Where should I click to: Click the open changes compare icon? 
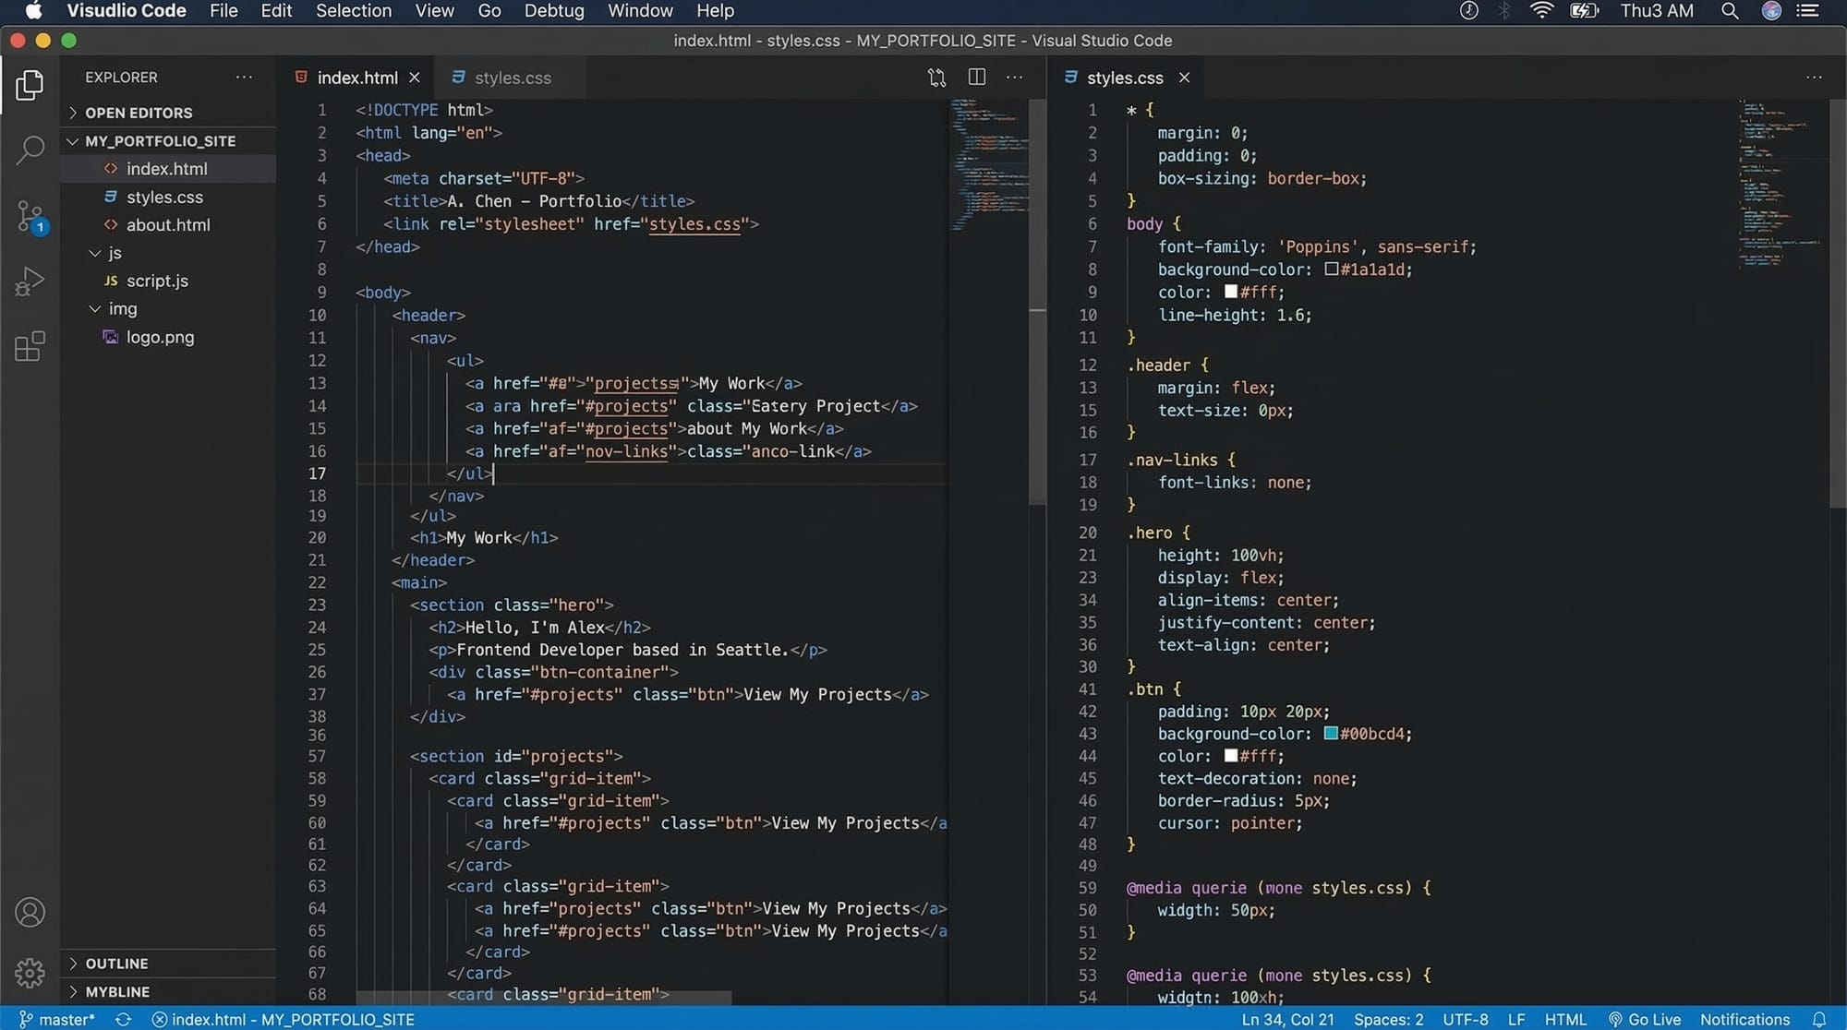pos(936,78)
